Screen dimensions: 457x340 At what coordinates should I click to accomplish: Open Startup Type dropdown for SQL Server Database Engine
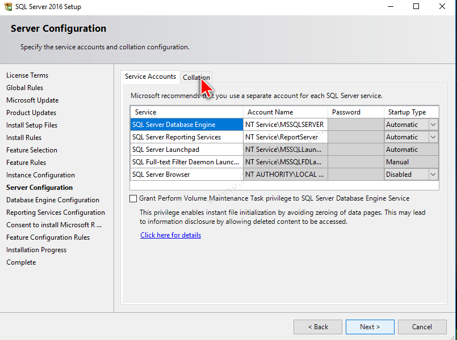click(433, 125)
